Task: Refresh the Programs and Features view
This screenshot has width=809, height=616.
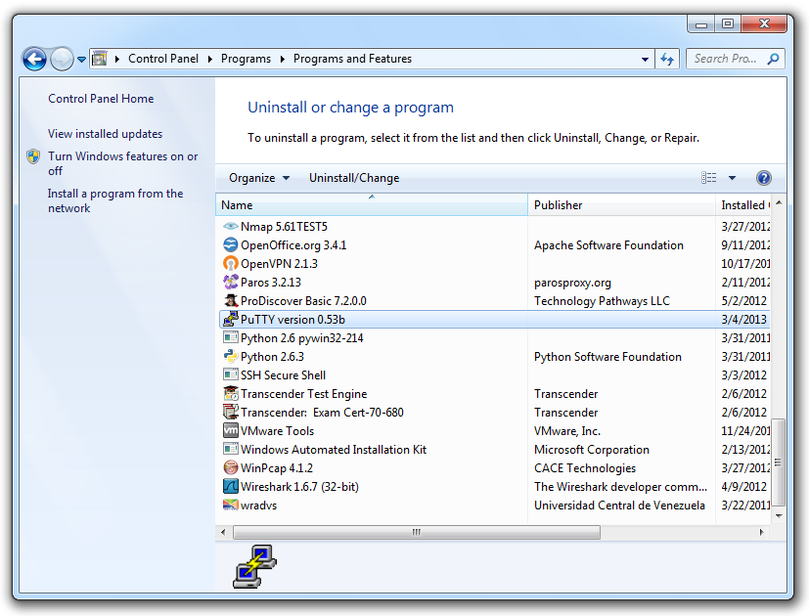Action: coord(667,60)
